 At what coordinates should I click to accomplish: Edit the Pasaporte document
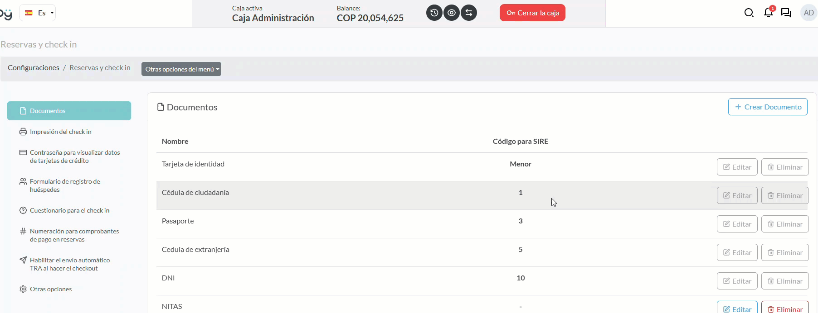click(737, 224)
